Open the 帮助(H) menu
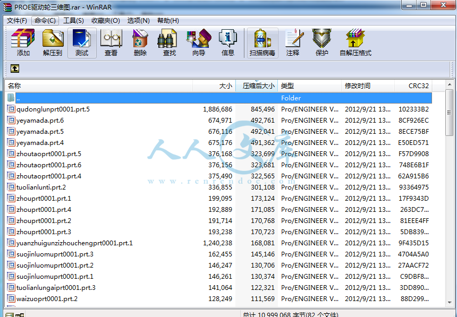Image resolution: width=457 pixels, height=317 pixels. point(168,21)
